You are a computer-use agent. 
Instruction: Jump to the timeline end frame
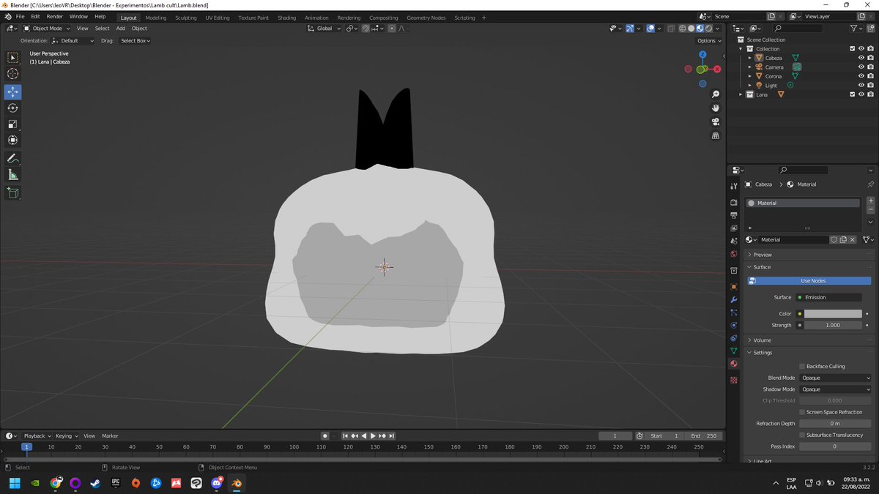tap(392, 436)
